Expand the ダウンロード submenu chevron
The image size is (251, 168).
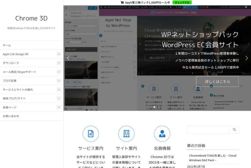59,63
